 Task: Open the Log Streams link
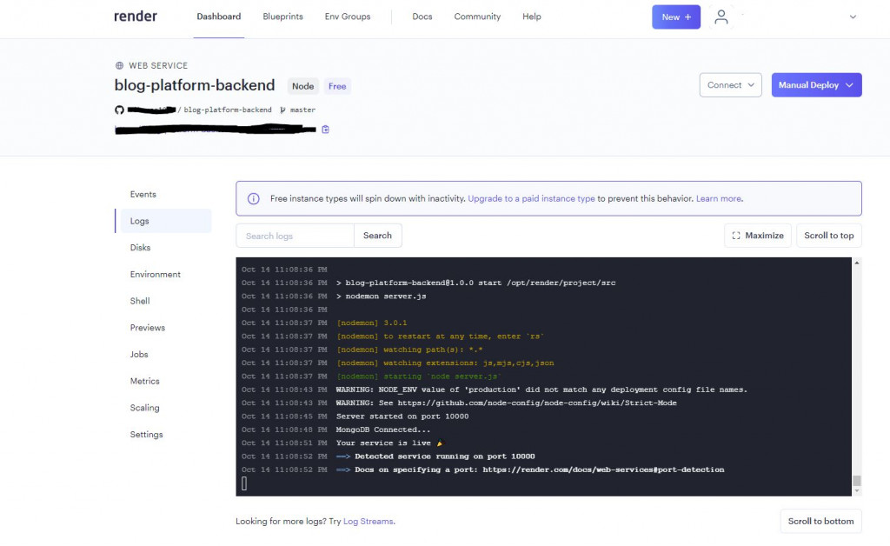click(369, 521)
